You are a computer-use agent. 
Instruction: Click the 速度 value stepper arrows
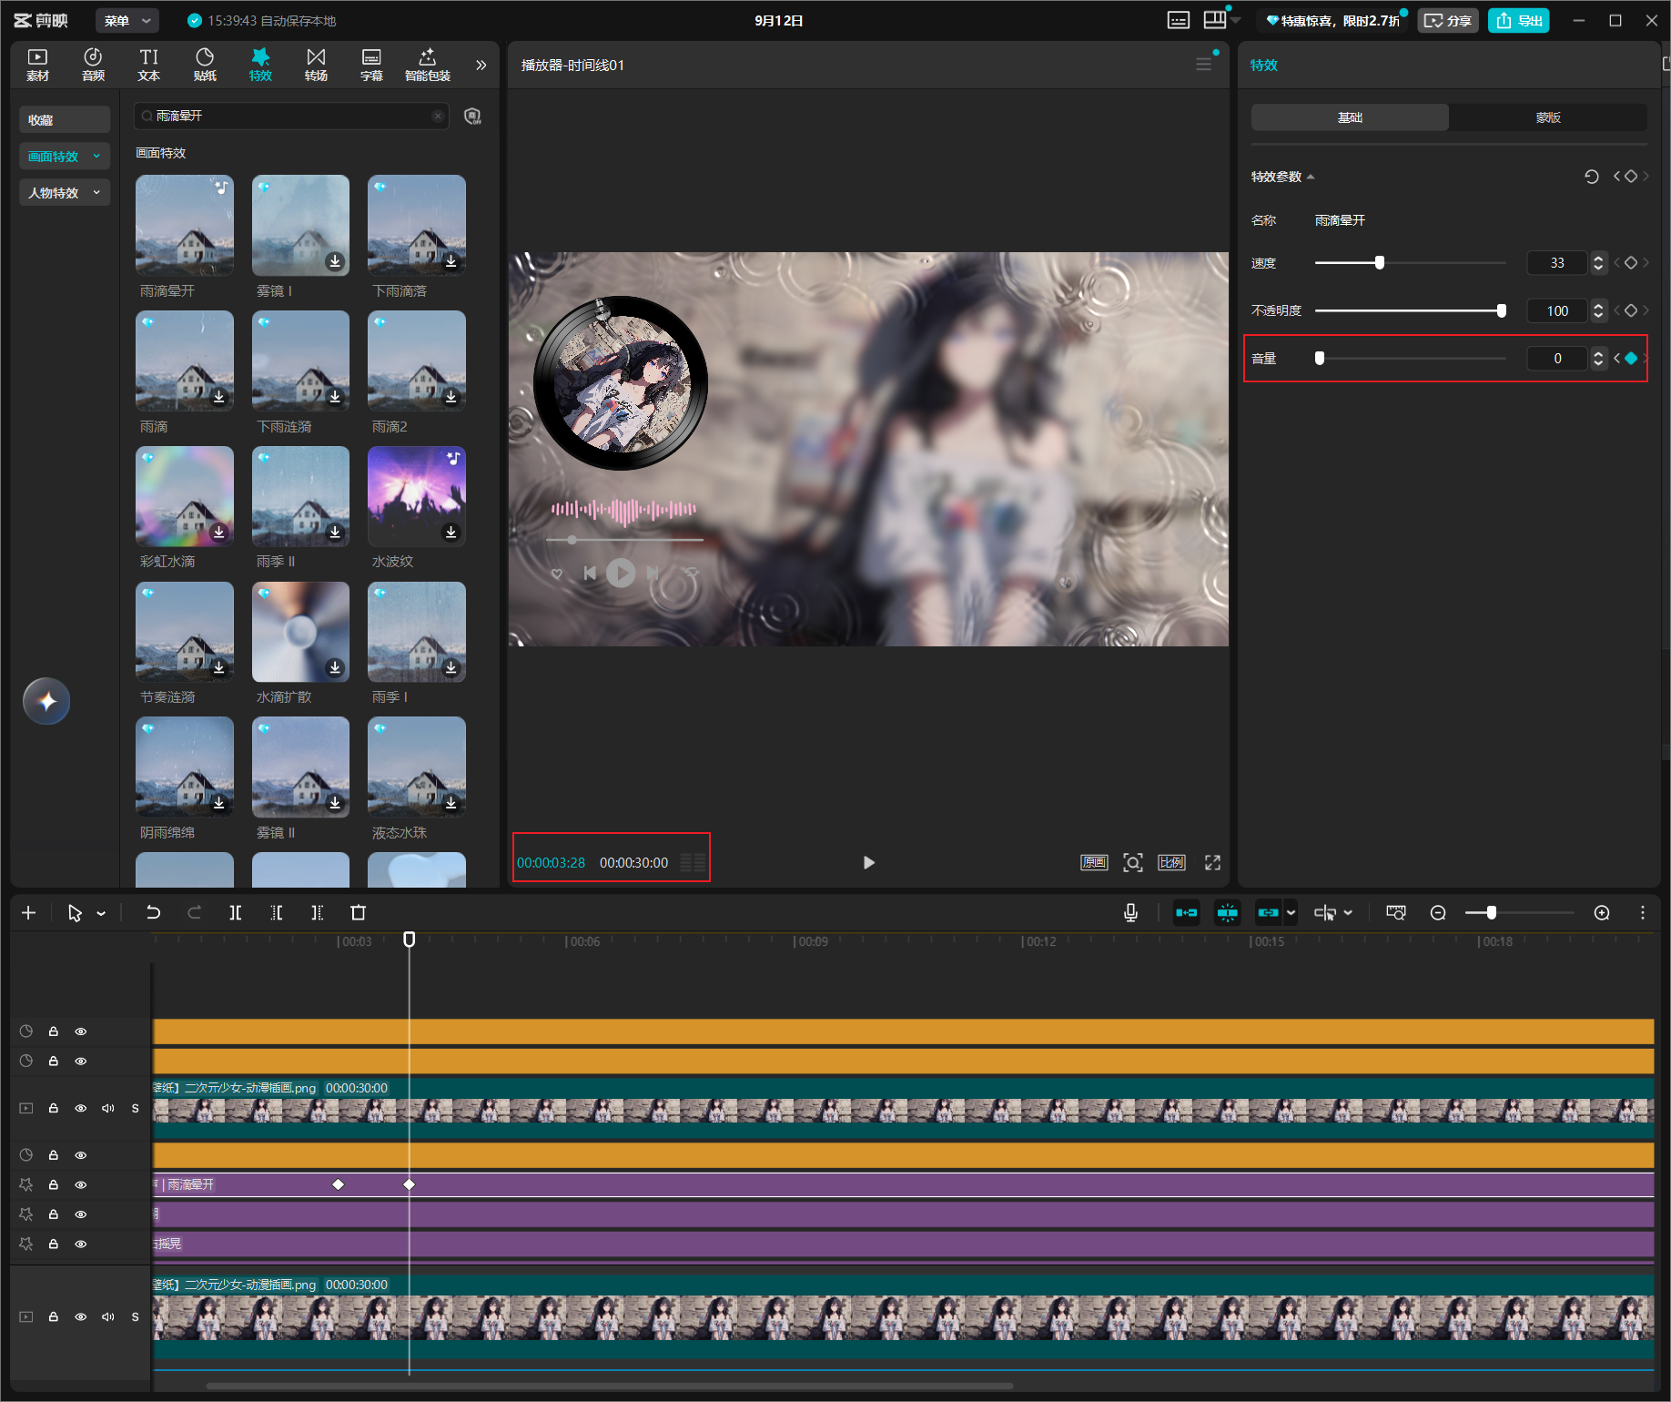click(x=1598, y=263)
